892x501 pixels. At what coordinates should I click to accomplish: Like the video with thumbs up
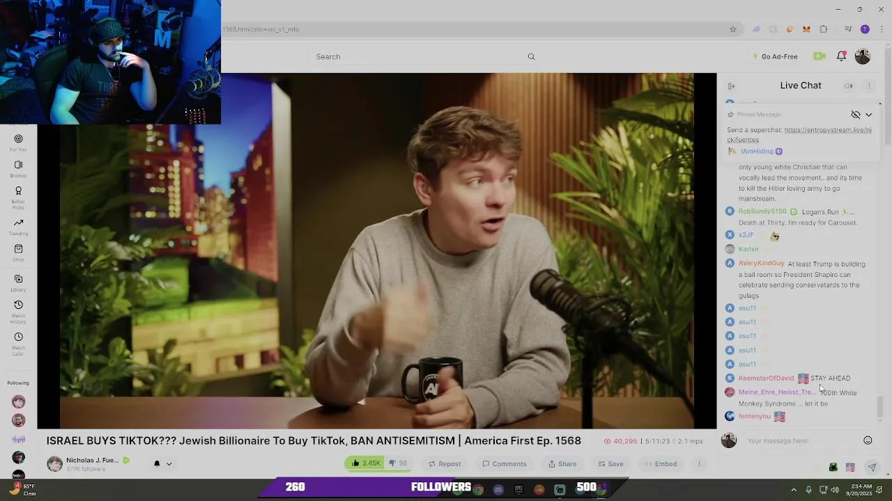[x=364, y=463]
